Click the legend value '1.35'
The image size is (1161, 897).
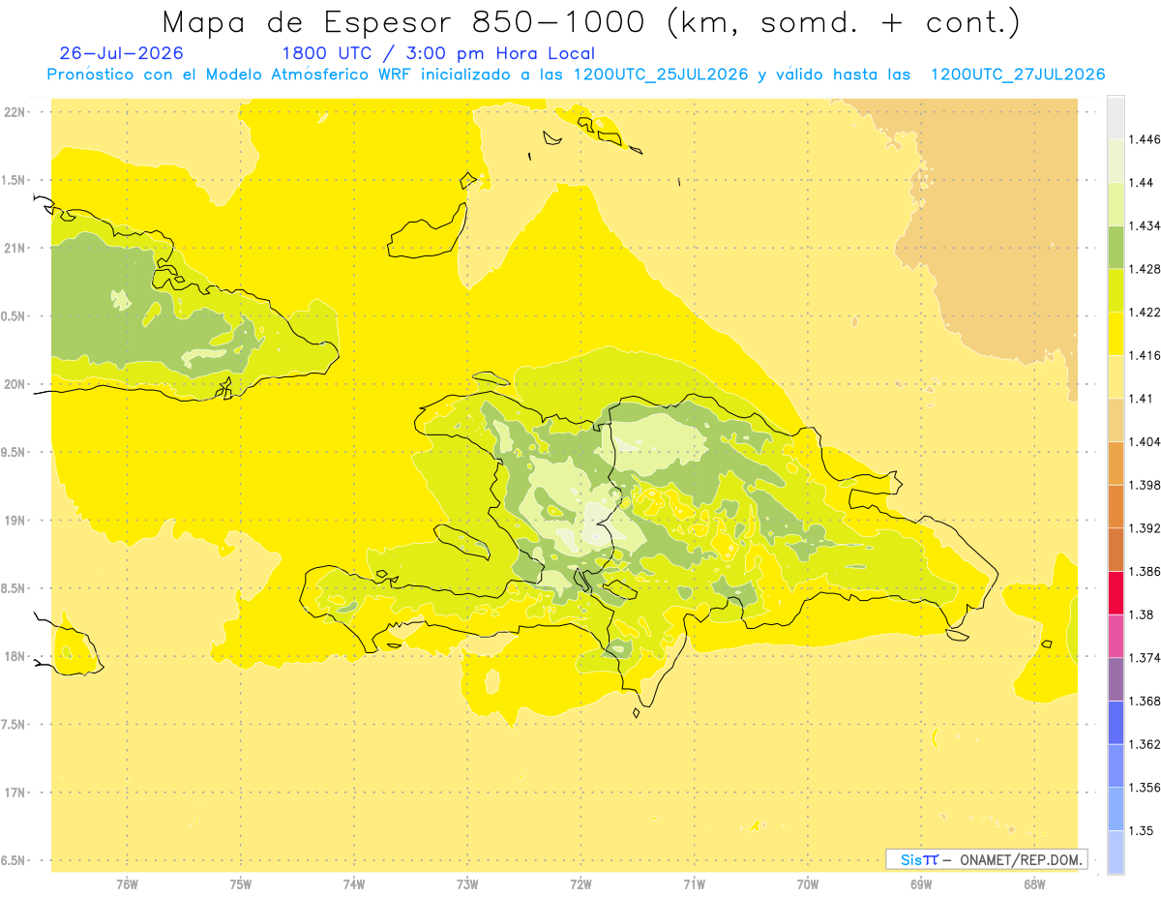pyautogui.click(x=1142, y=831)
